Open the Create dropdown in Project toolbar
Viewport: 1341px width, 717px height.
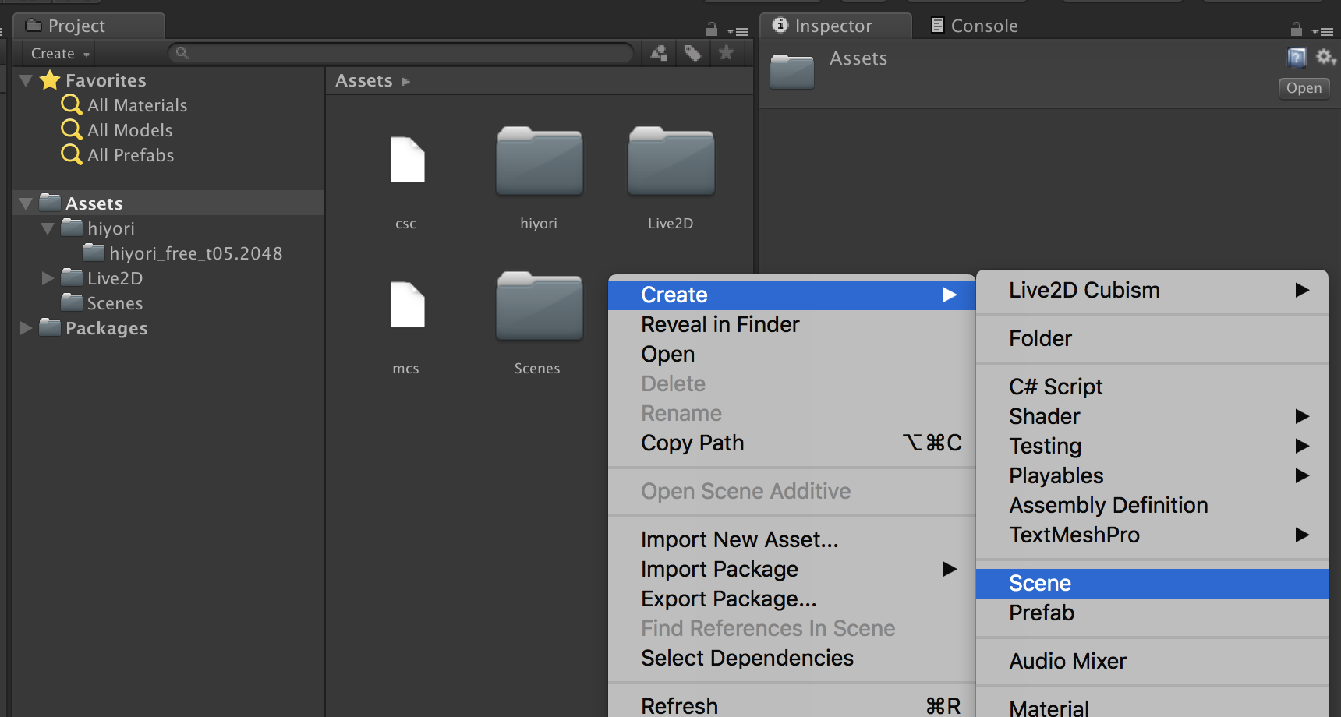60,54
